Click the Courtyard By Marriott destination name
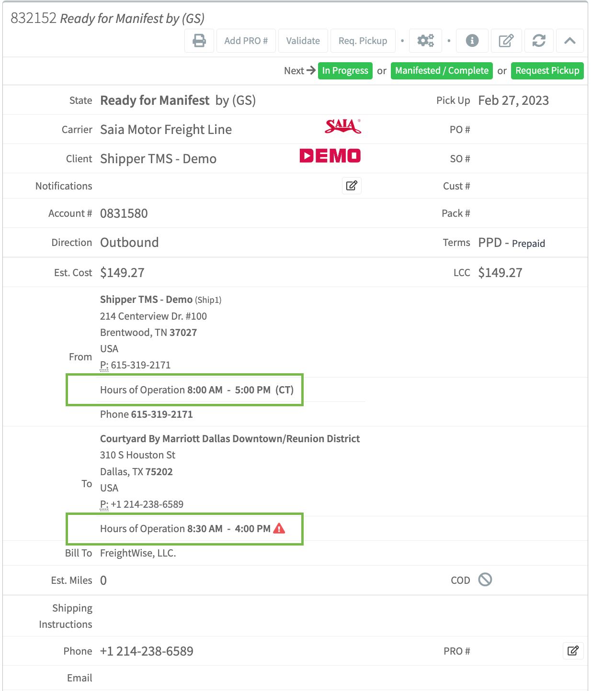This screenshot has width=592, height=691. coord(230,439)
